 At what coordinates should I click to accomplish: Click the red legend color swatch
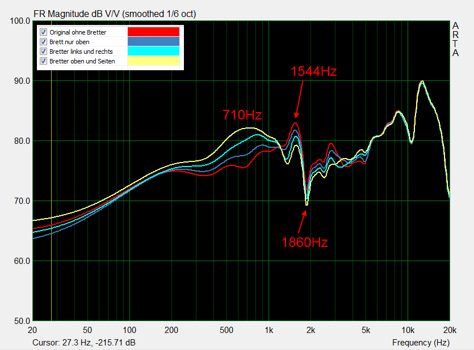pos(153,32)
